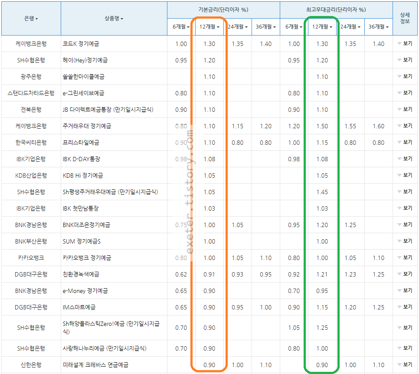This screenshot has width=419, height=374.
Task: Select product name e-그린세이브예금
Action: click(x=83, y=93)
